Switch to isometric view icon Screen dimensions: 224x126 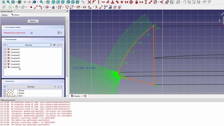48,2
